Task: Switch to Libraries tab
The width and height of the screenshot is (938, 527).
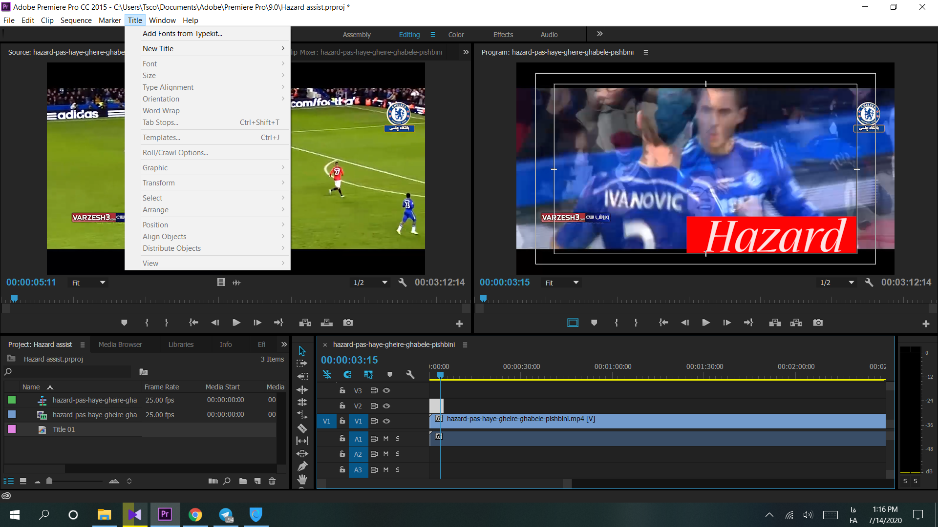Action: click(181, 345)
